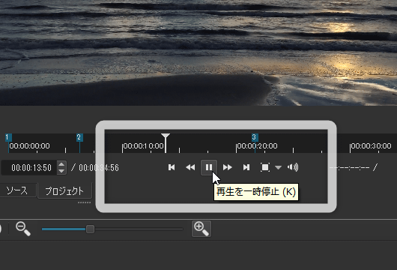Click the total duration 00:00:34:56 text
Viewport: 397px width, 270px height.
tap(99, 168)
